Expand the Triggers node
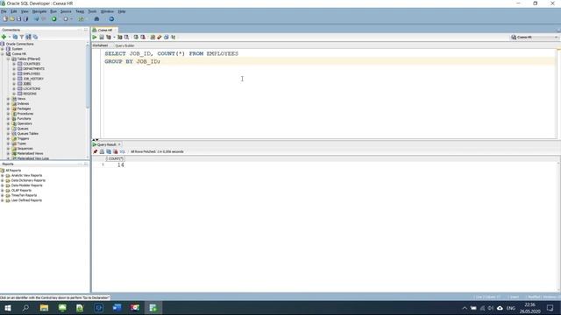Screen dimensions: 561x315 pos(8,138)
